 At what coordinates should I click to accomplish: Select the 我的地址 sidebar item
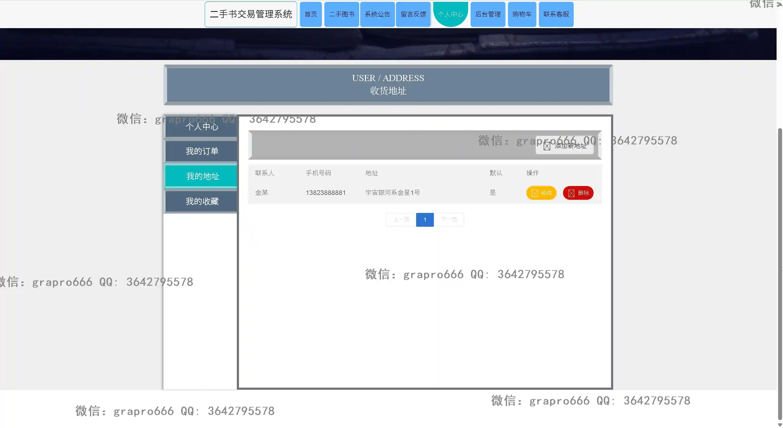pos(202,176)
